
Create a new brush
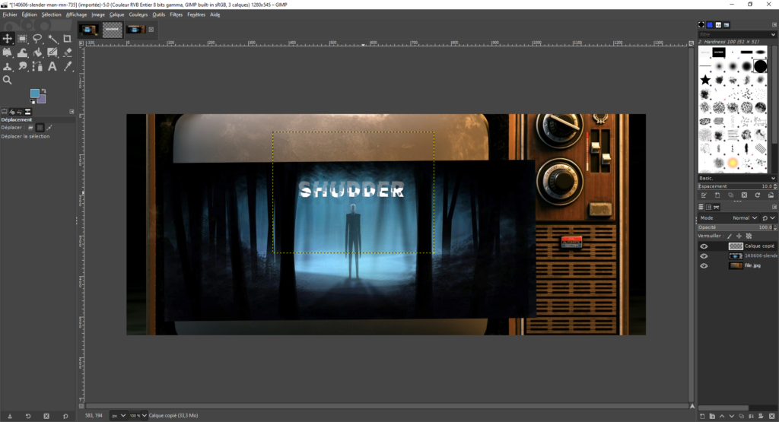pyautogui.click(x=717, y=195)
